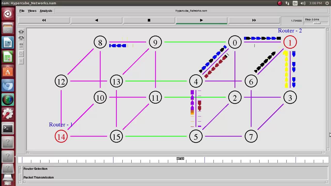Launch Chromium browser from the dock

point(8,86)
